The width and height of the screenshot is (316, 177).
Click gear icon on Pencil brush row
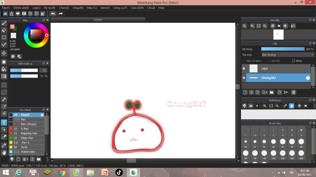42,115
